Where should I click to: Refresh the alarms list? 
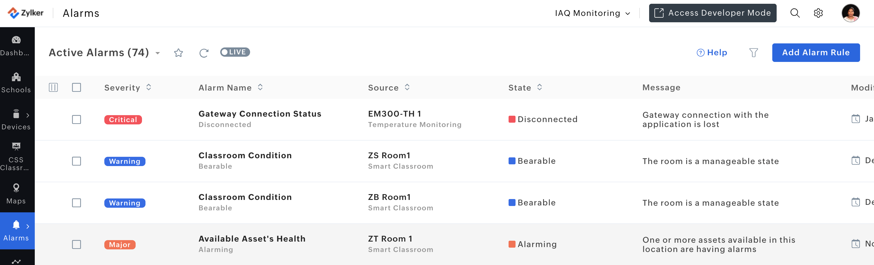[204, 53]
